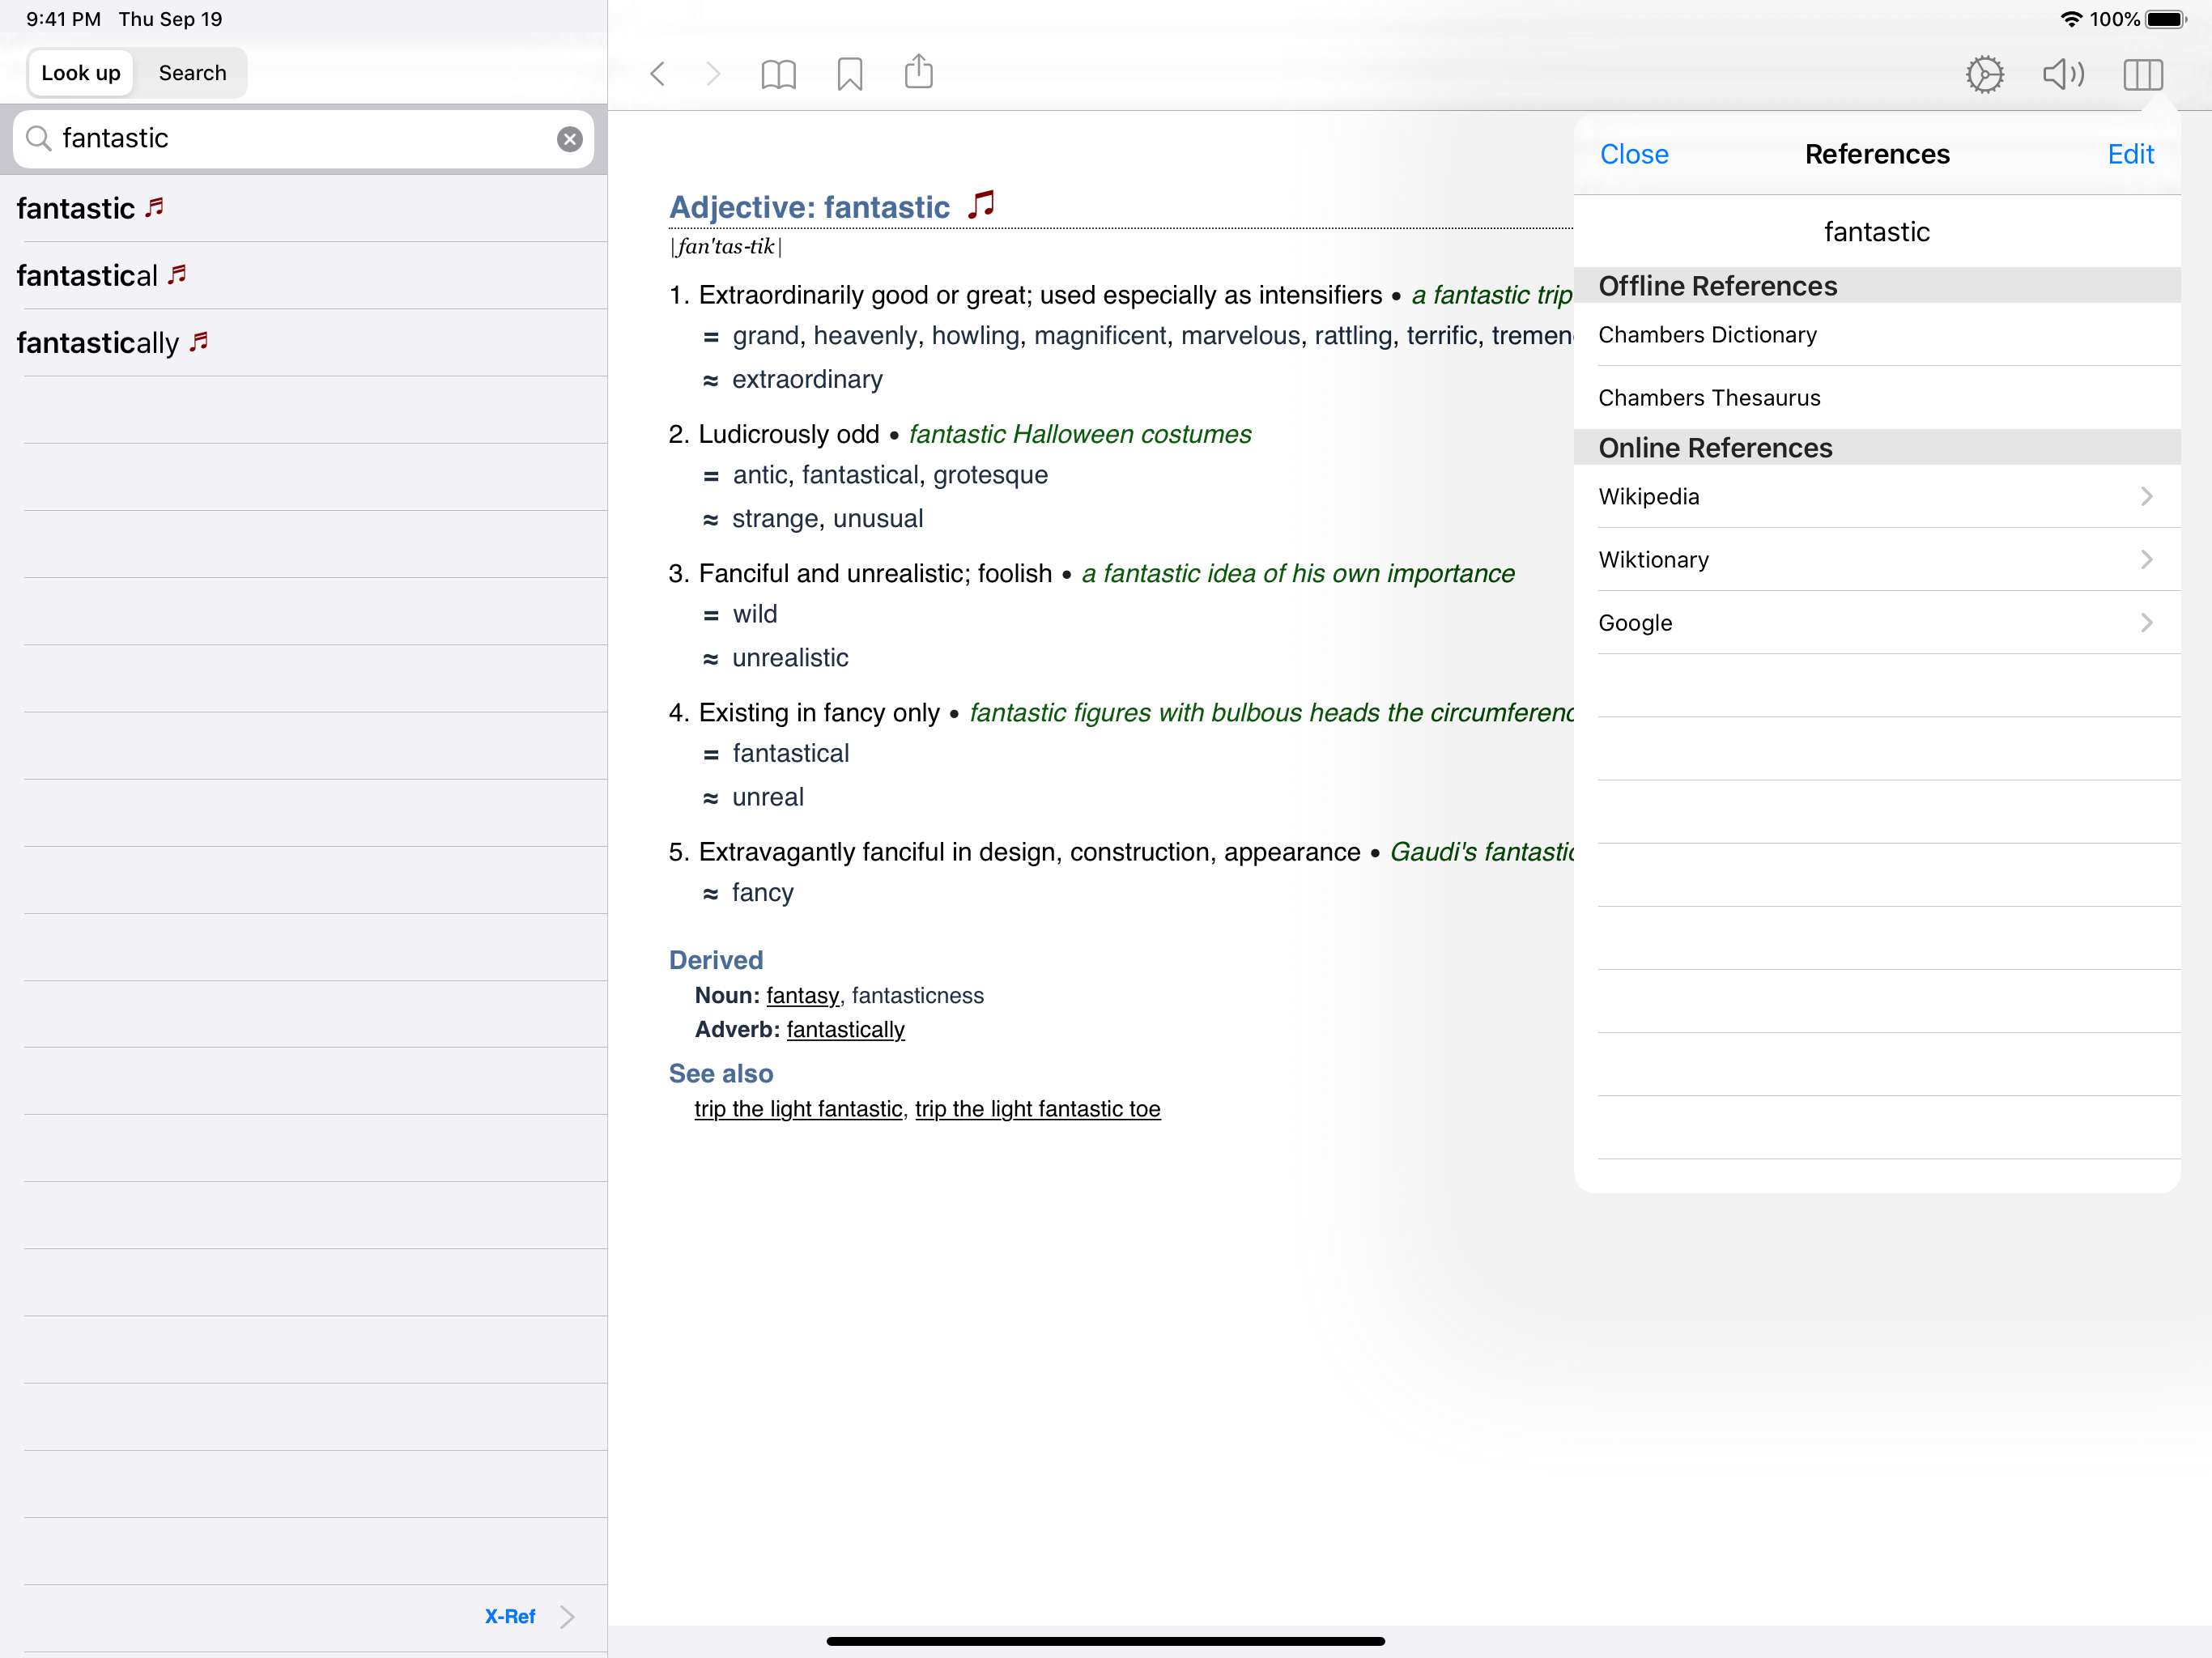2212x1658 pixels.
Task: Tap the bookmark icon
Action: tap(849, 73)
